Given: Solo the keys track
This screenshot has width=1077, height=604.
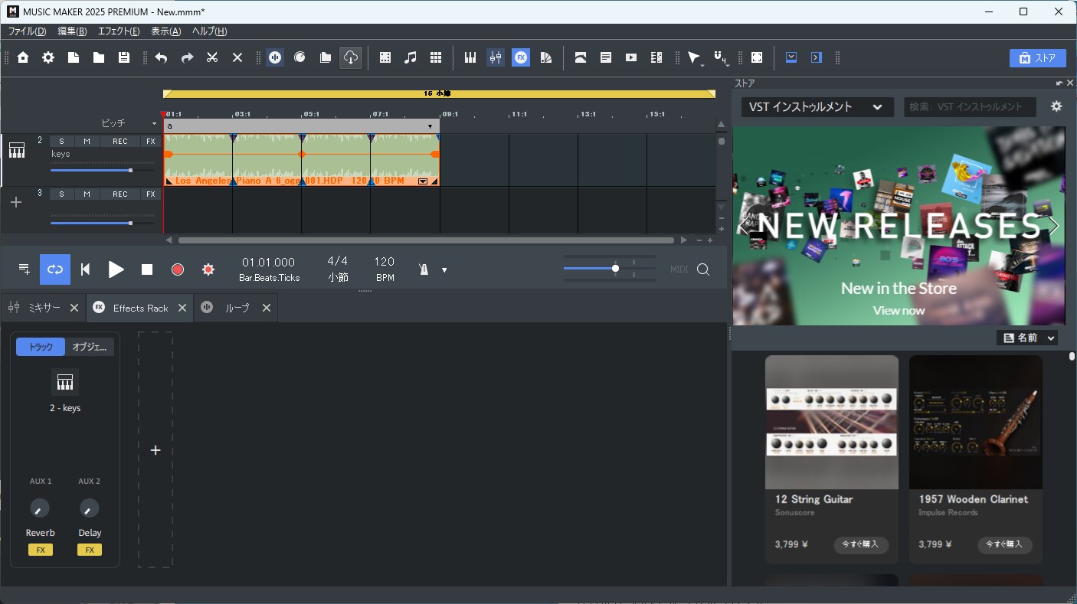Looking at the screenshot, I should tap(61, 141).
